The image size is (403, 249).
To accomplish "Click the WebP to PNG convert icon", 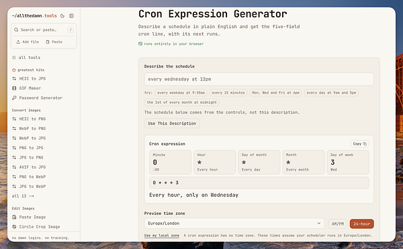I will point(14,129).
